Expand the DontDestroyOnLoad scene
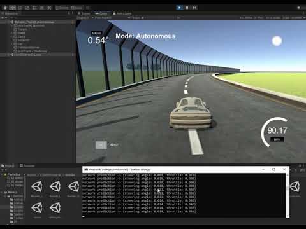The height and width of the screenshot is (229, 306). tap(8, 55)
